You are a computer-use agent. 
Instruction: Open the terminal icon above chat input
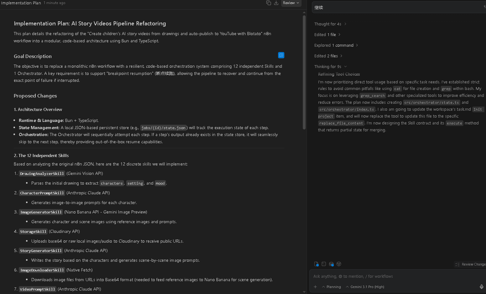coord(324,264)
